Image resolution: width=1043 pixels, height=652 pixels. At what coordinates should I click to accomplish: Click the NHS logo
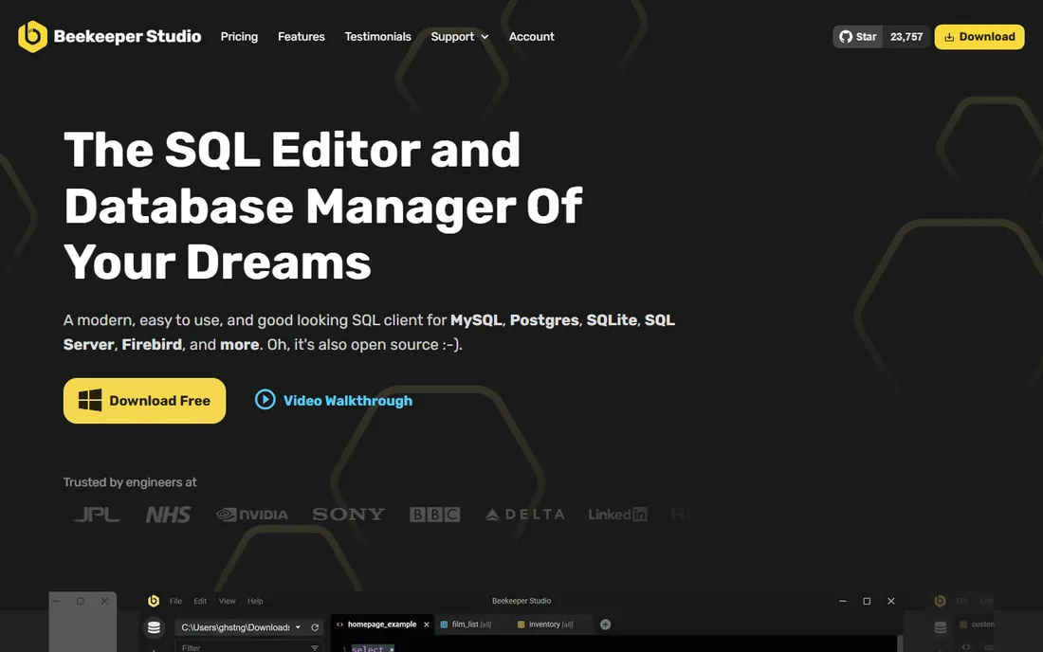168,515
